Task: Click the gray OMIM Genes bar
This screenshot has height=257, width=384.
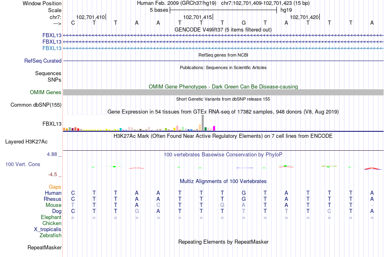Action: coord(223,92)
